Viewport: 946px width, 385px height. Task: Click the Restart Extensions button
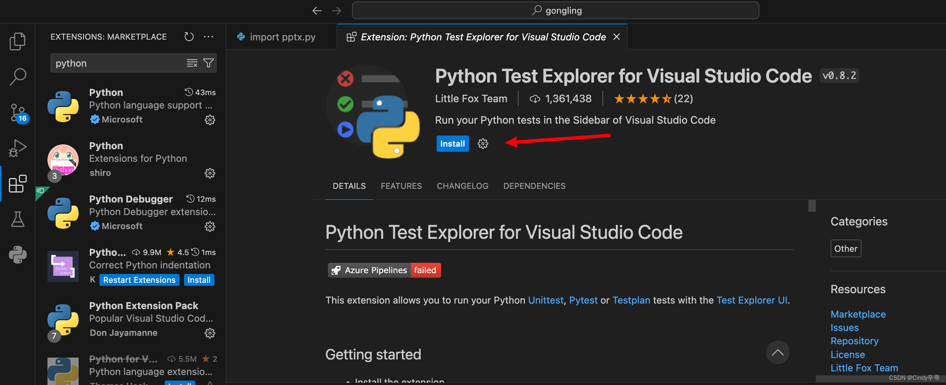(139, 280)
